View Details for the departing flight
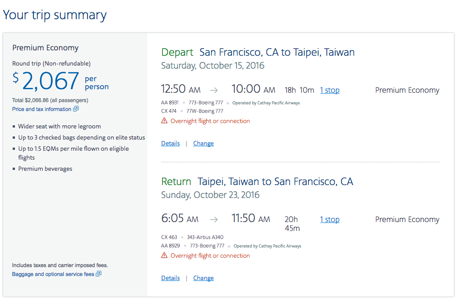Viewport: 466px width, 305px height. coord(171,144)
